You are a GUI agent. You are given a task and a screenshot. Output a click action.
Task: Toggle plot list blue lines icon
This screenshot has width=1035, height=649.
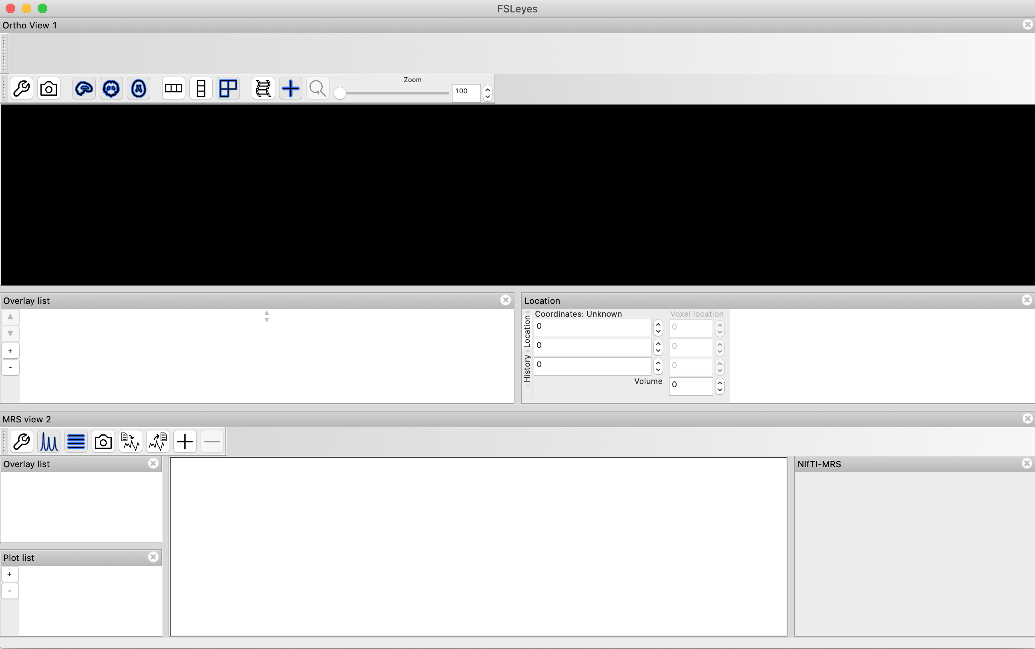pos(76,442)
